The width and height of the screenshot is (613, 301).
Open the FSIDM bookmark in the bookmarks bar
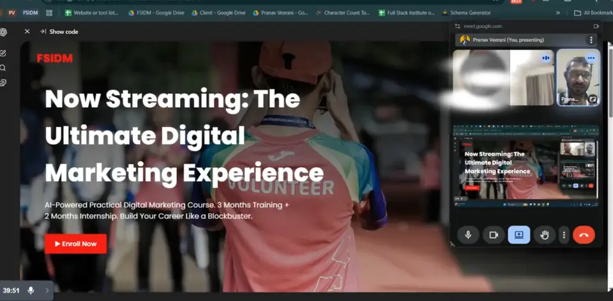coord(30,13)
